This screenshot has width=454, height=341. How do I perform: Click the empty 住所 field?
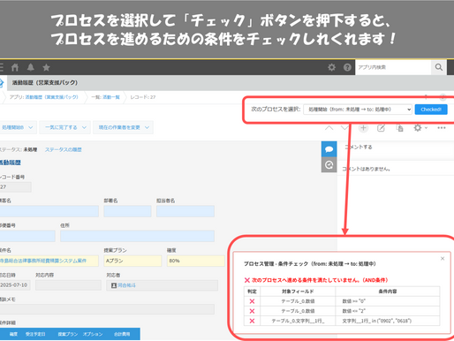(137, 236)
